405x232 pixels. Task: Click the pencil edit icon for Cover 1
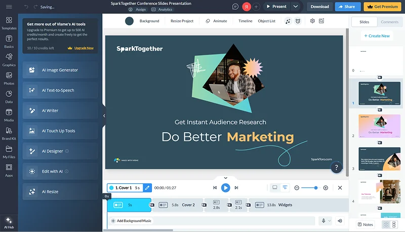(x=147, y=187)
